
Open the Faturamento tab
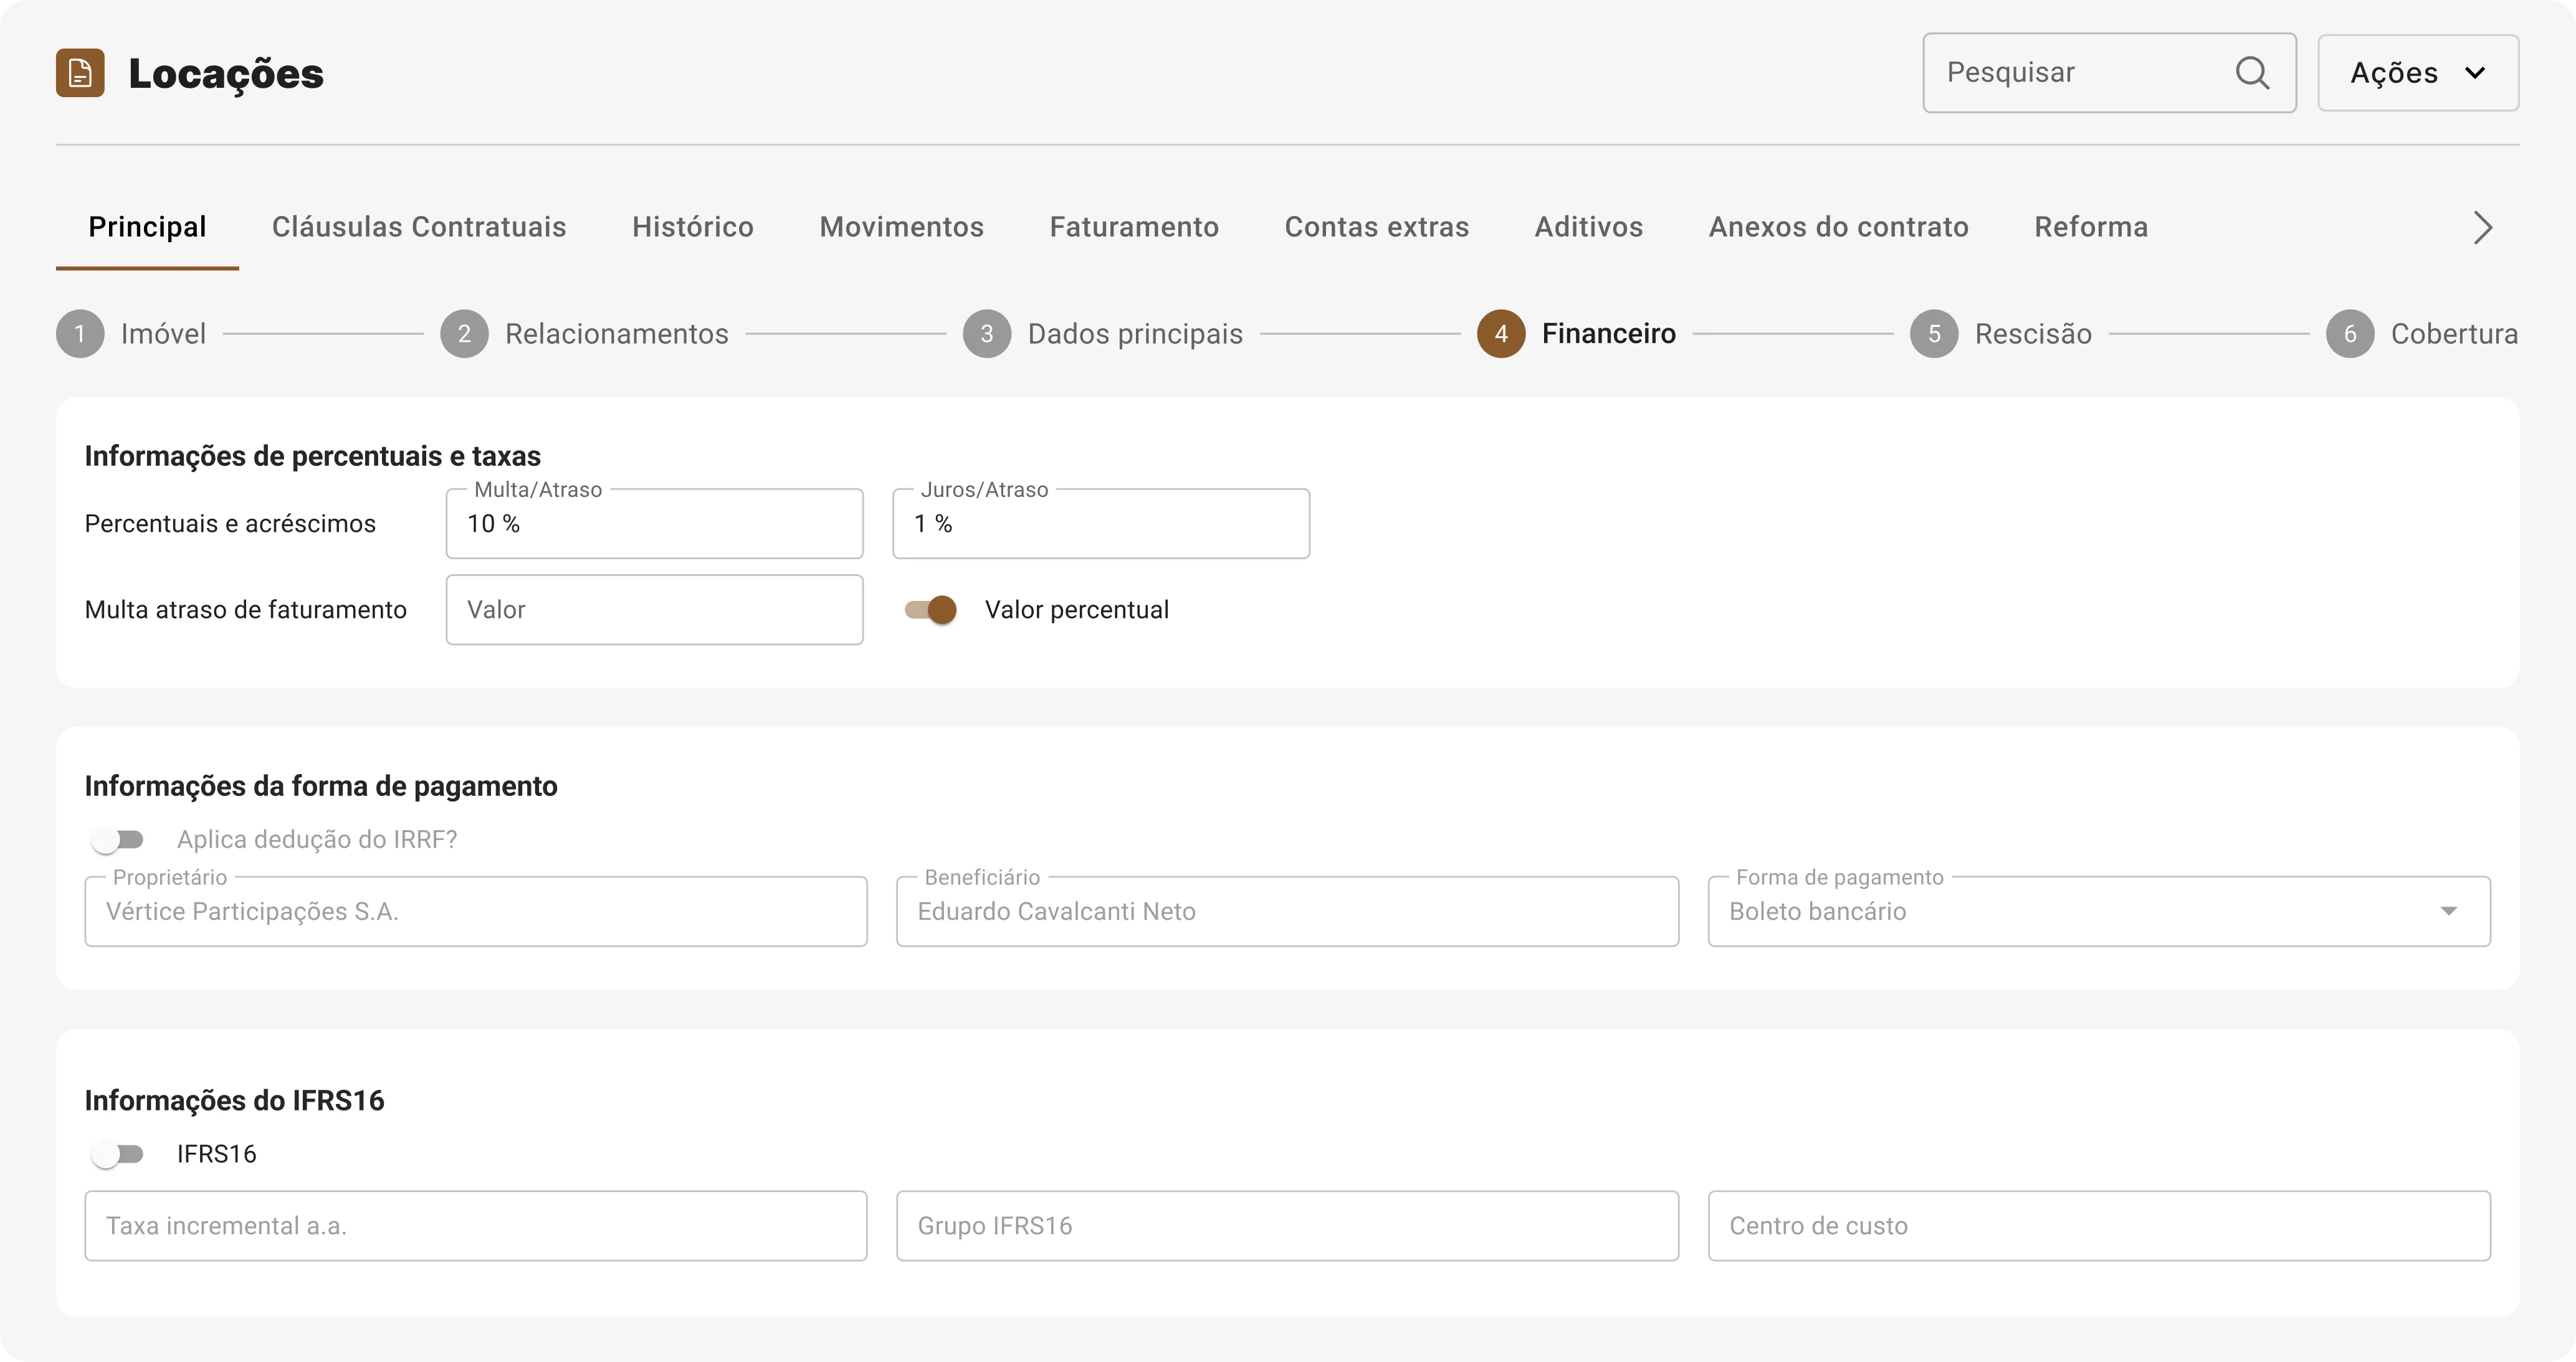pyautogui.click(x=1134, y=227)
